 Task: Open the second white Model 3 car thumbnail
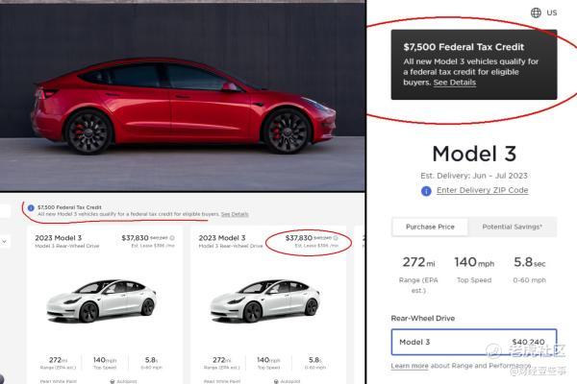265,300
